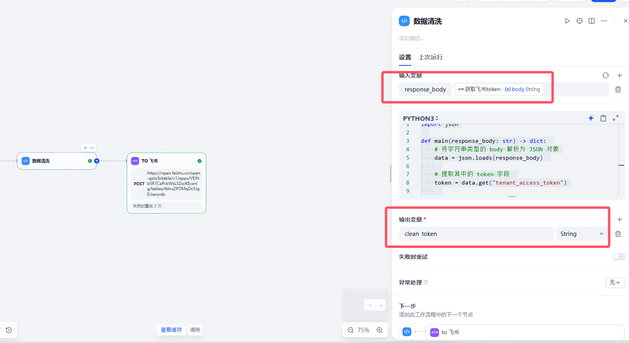Select the to 飞书 next-step node
629x343 pixels.
[x=525, y=332]
